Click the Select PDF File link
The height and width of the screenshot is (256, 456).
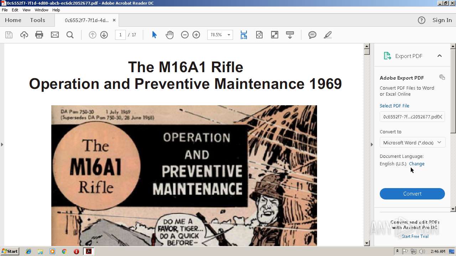(394, 106)
